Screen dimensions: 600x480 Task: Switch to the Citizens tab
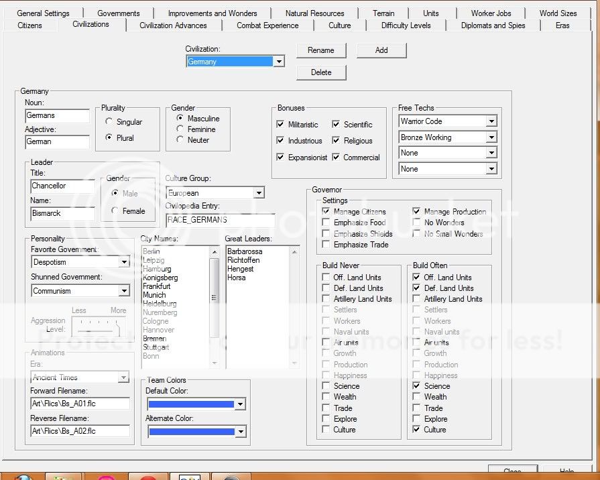[x=30, y=25]
